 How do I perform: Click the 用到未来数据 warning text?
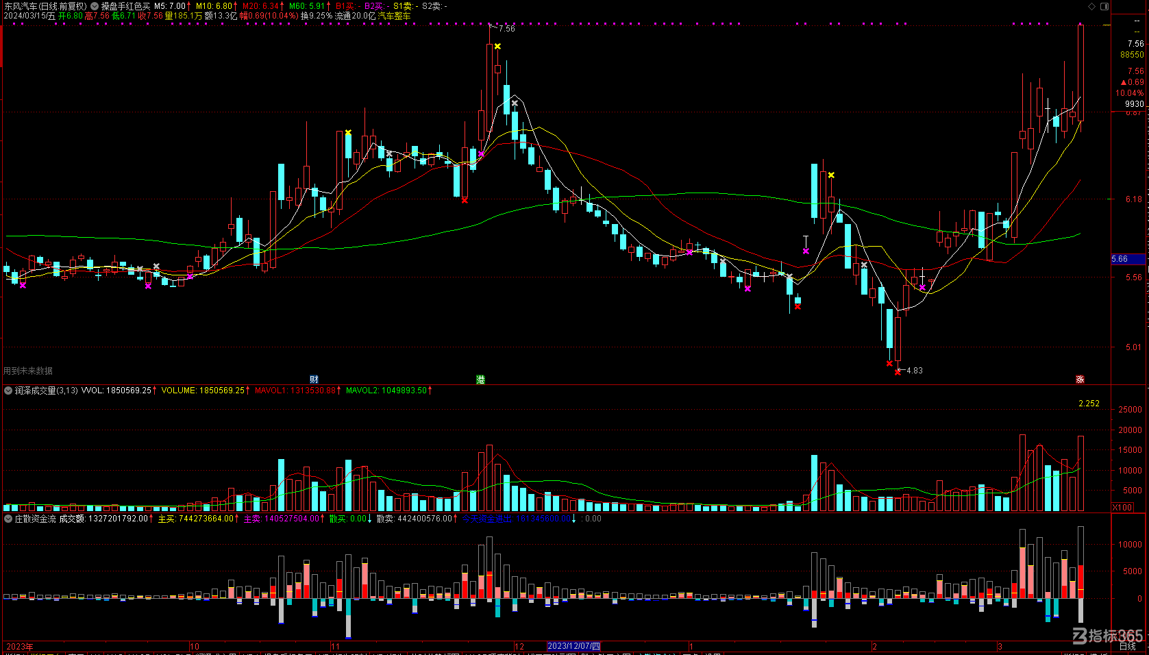(28, 371)
